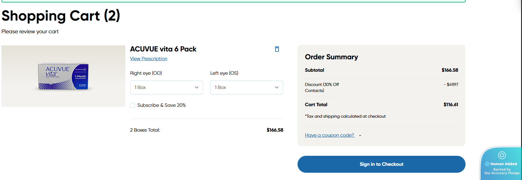The image size is (522, 180).
Task: Click the Cart Total amount $116.61
Action: coord(450,105)
